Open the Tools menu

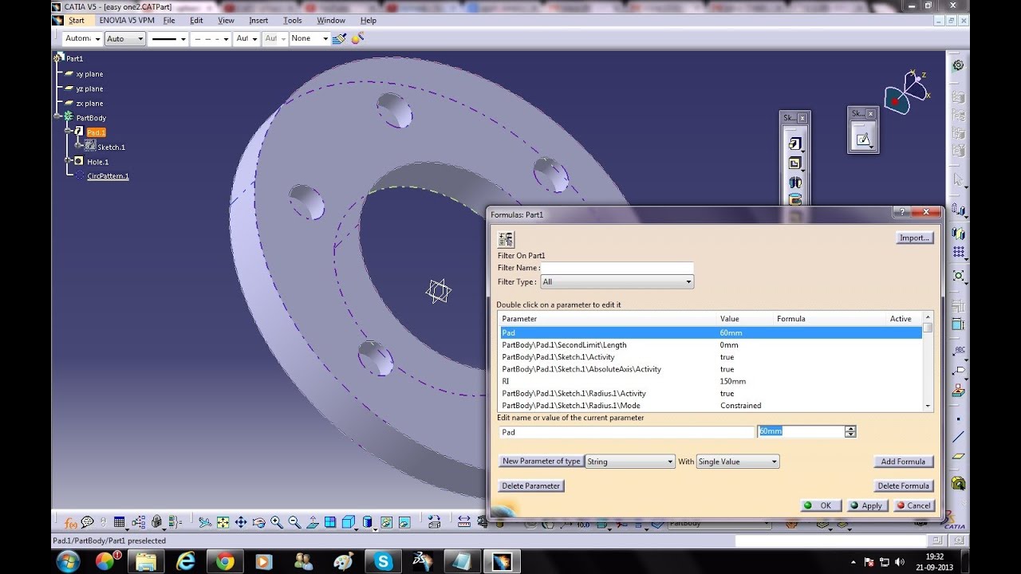coord(293,20)
